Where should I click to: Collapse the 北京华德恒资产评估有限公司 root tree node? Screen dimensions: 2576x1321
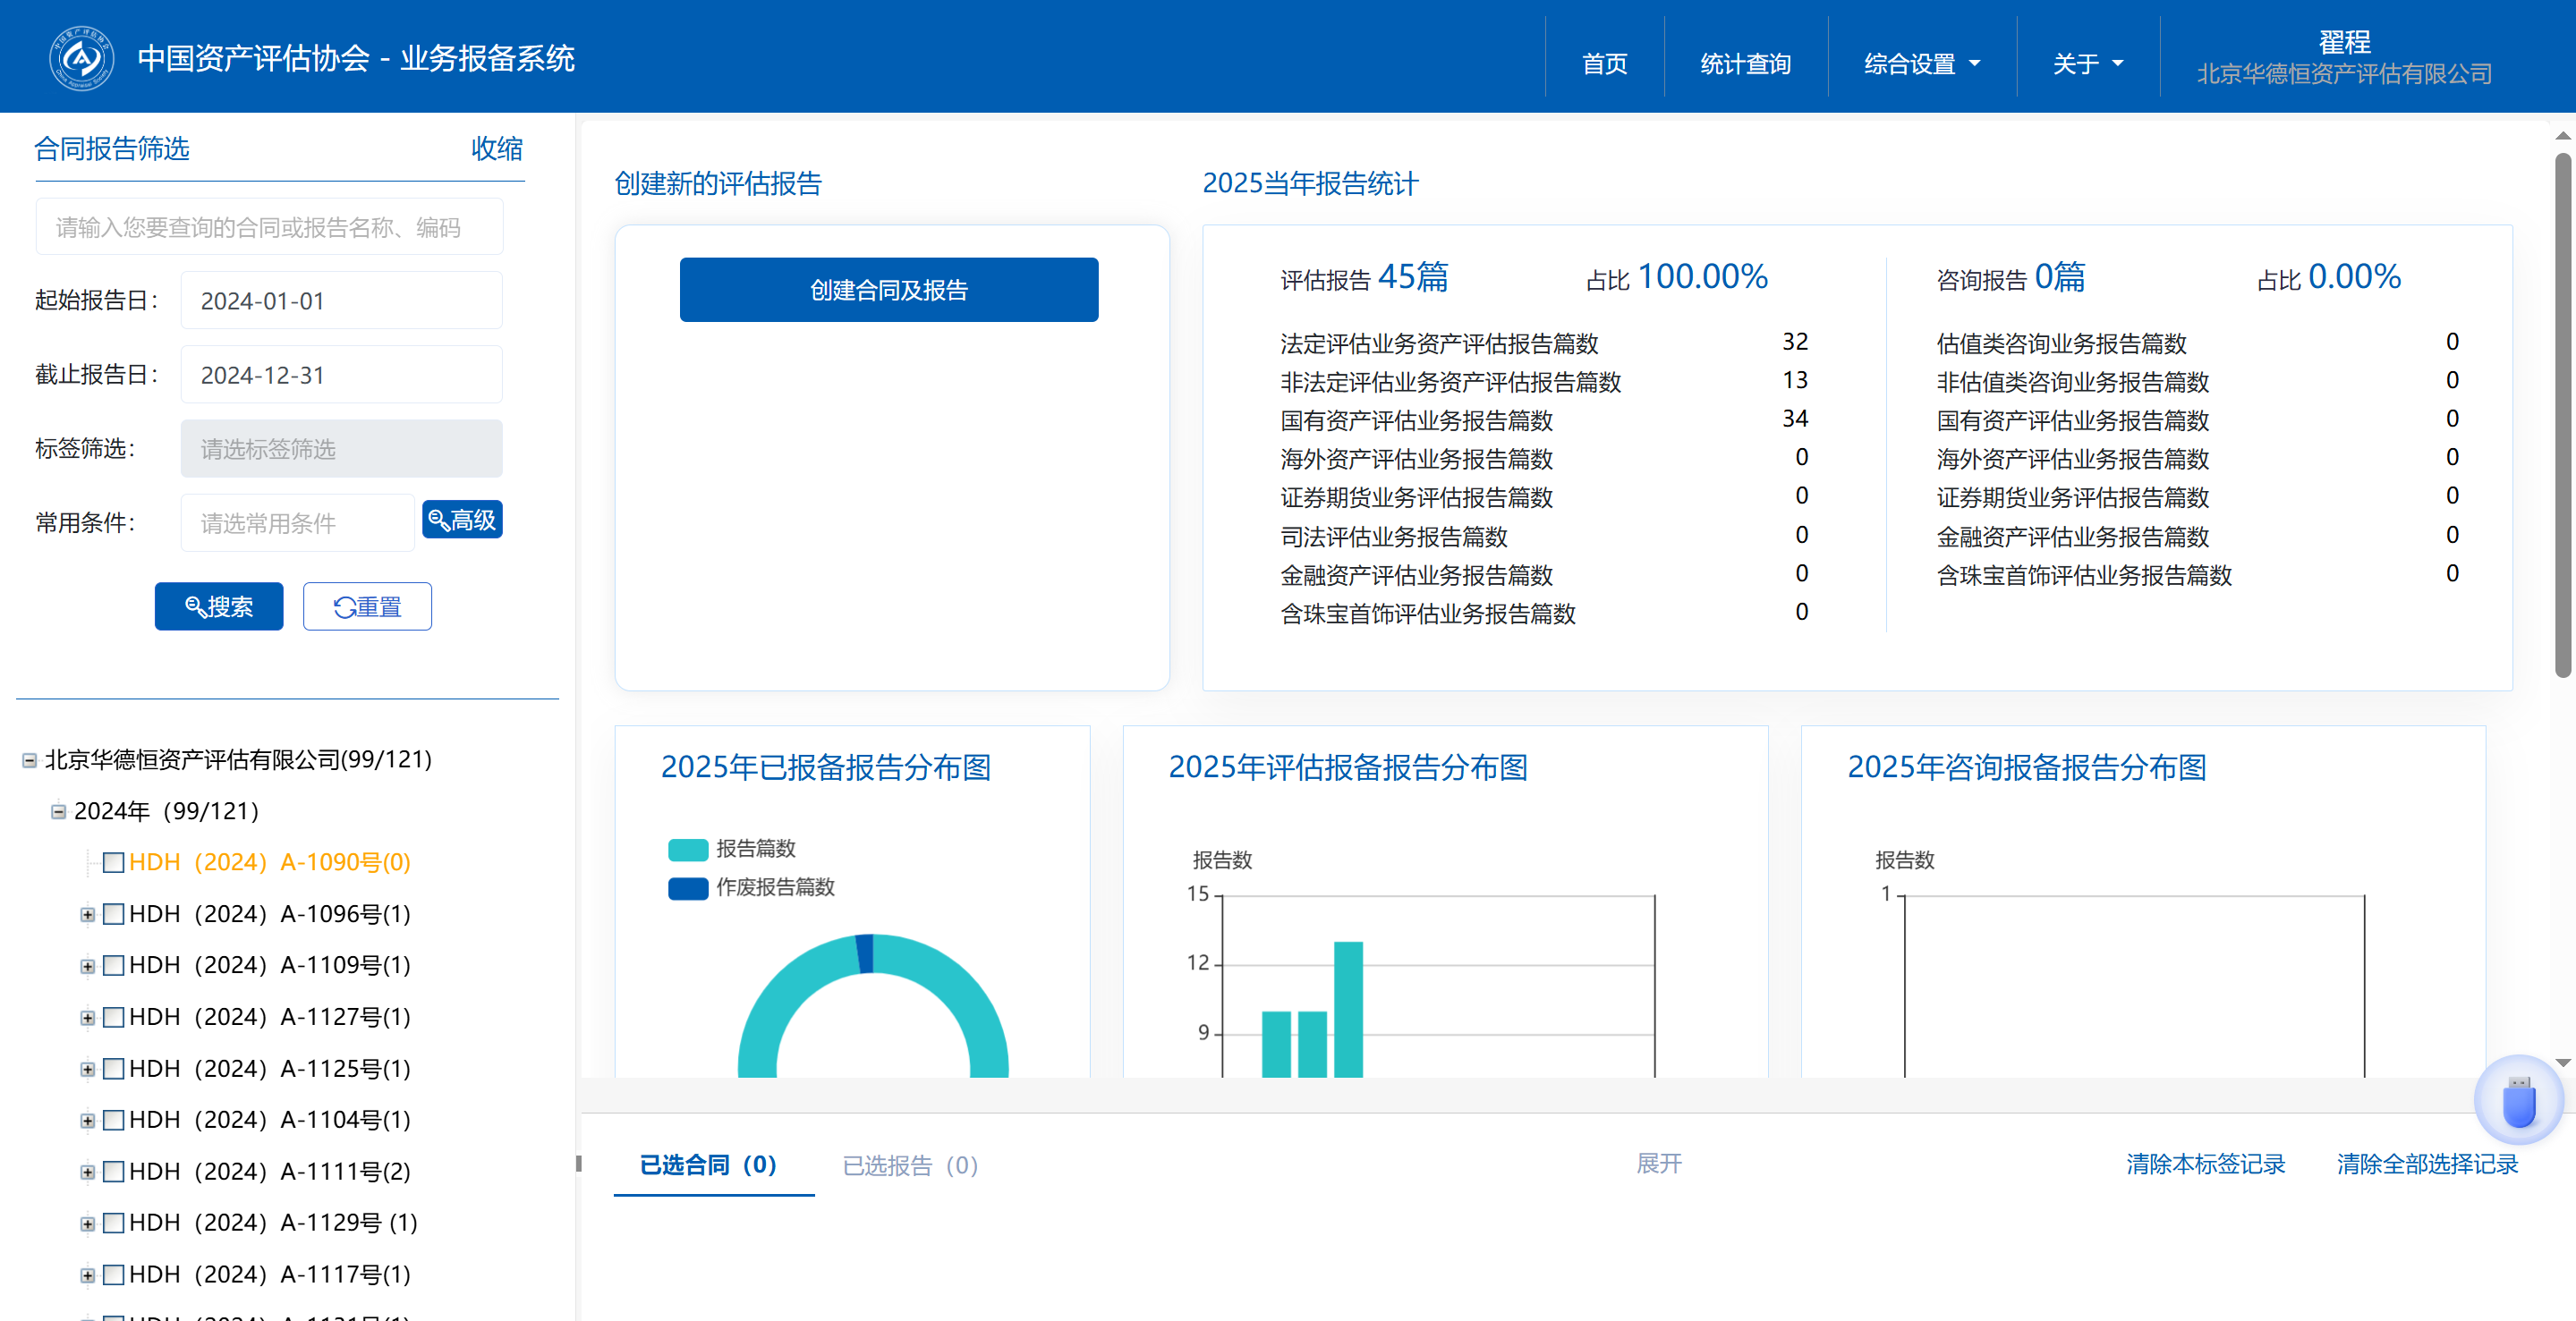[30, 760]
